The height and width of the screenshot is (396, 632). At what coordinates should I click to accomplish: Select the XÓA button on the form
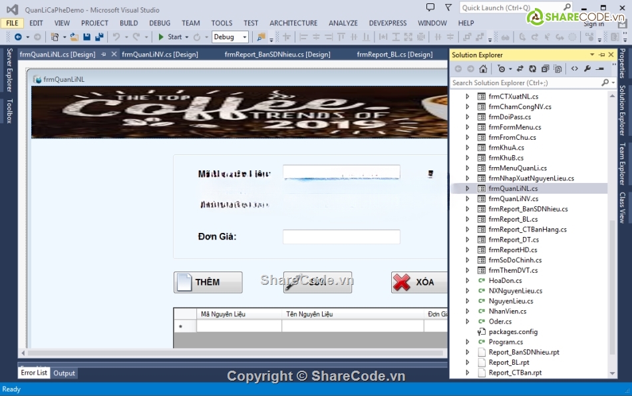click(419, 282)
